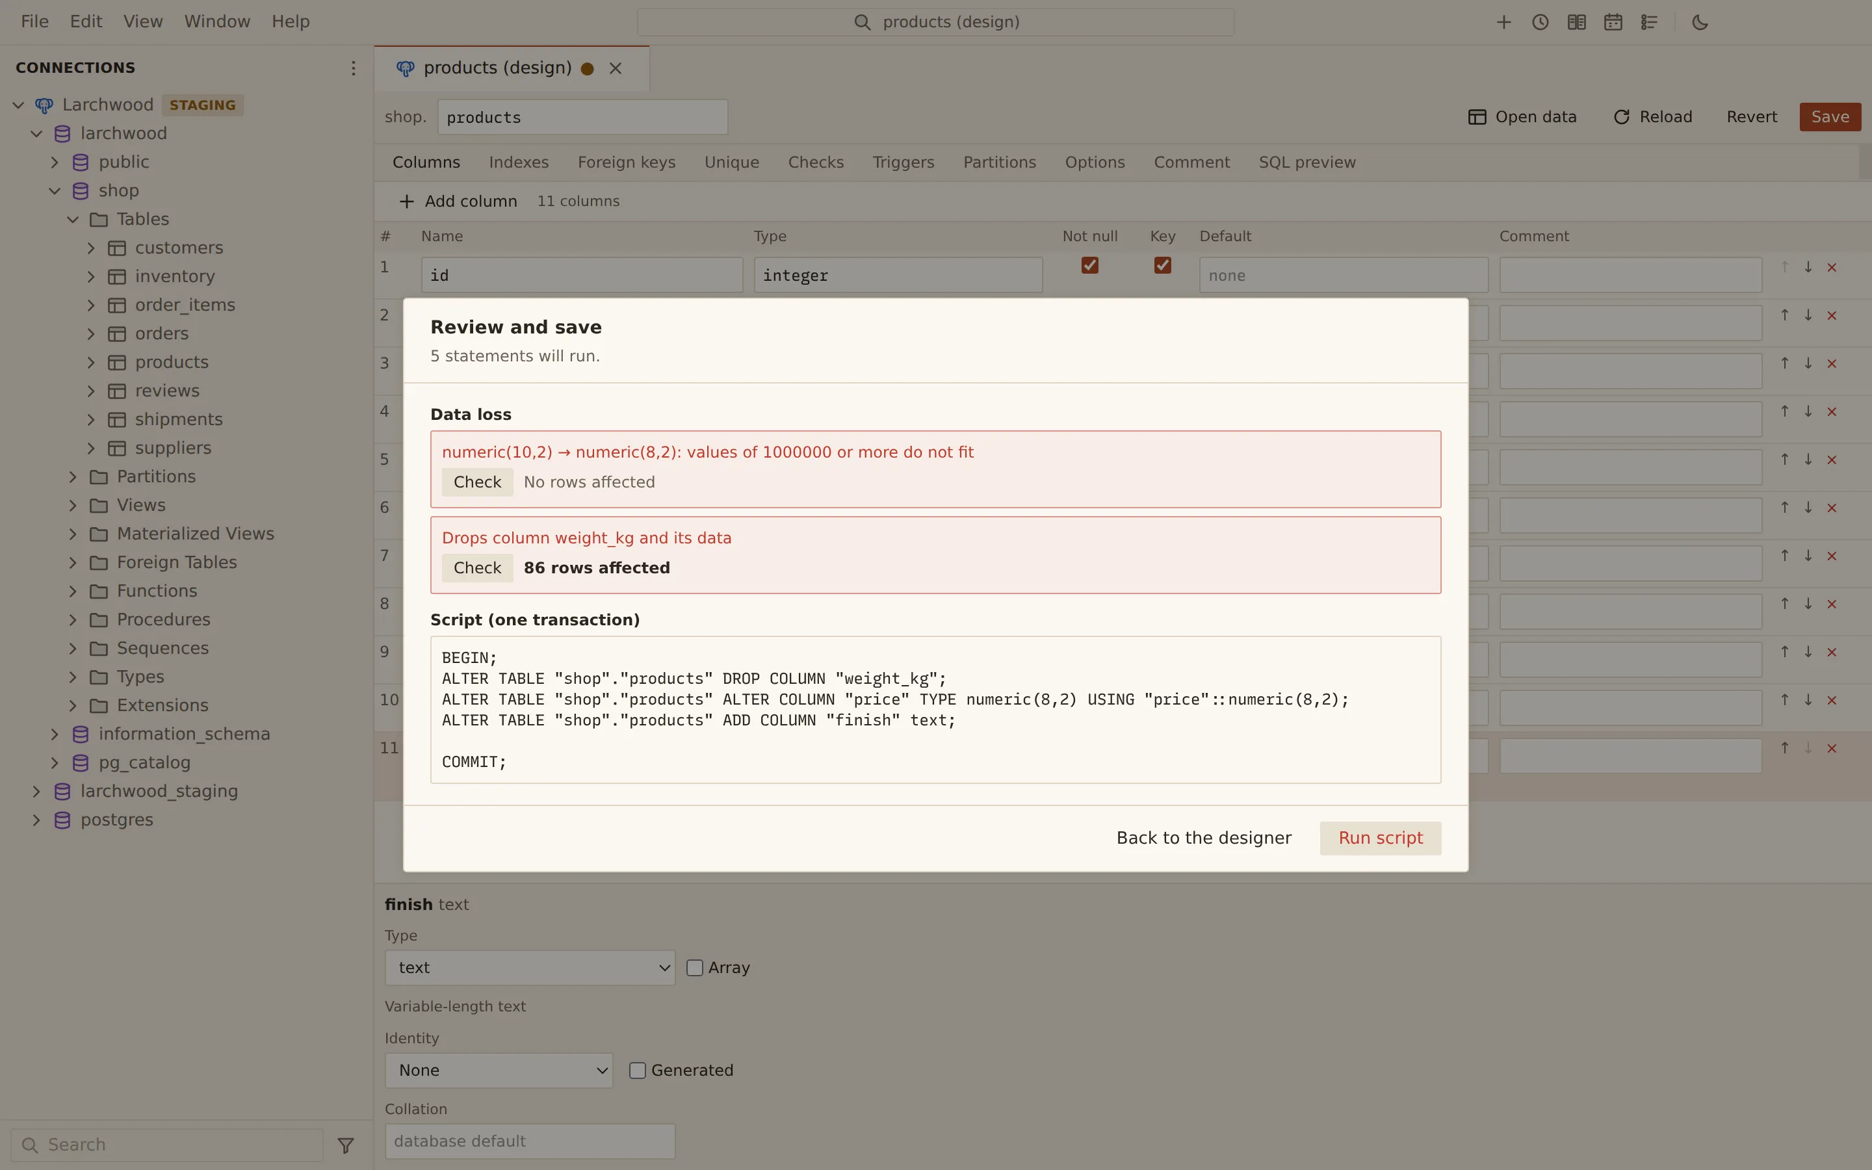Move column row 11 up
1872x1170 pixels.
click(1785, 748)
